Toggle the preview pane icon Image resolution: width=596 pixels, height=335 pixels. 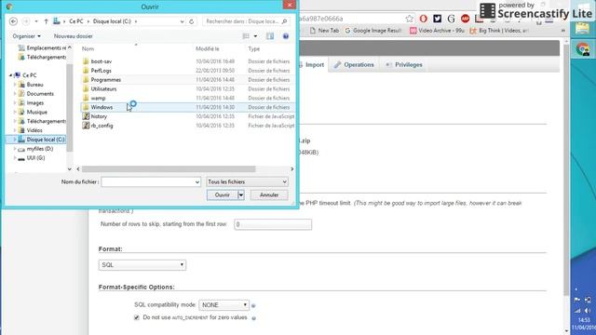[x=270, y=36]
